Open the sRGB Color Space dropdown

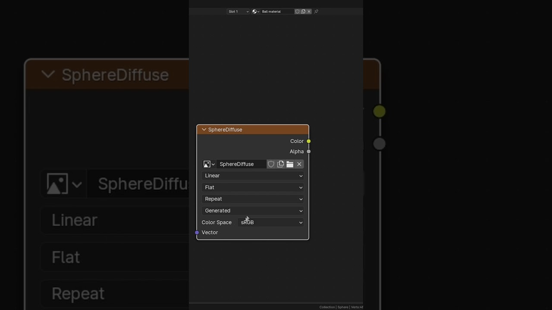[271, 222]
